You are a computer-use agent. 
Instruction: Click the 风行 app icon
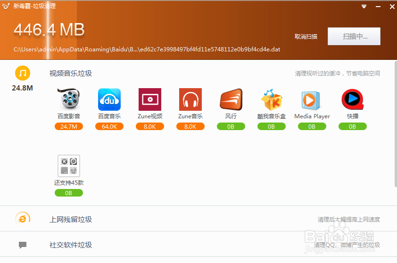[231, 99]
